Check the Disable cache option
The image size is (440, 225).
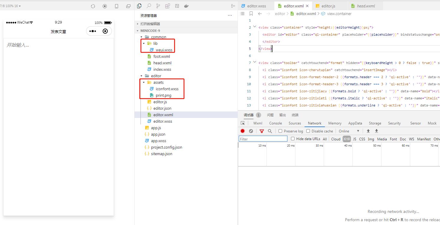point(308,131)
